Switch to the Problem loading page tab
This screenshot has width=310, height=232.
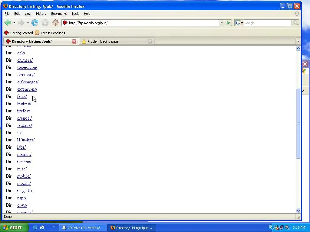[117, 41]
